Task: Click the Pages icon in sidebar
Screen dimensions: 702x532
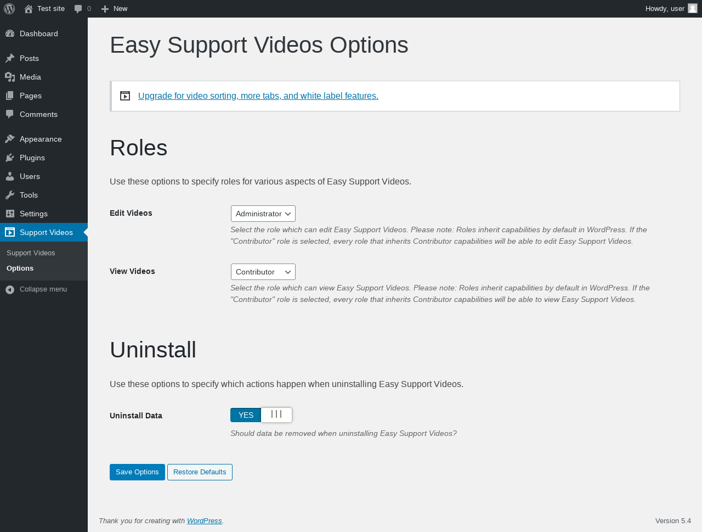Action: (x=10, y=96)
